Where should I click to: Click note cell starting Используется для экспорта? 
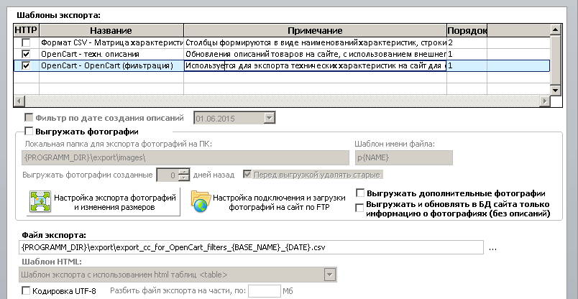click(x=315, y=66)
